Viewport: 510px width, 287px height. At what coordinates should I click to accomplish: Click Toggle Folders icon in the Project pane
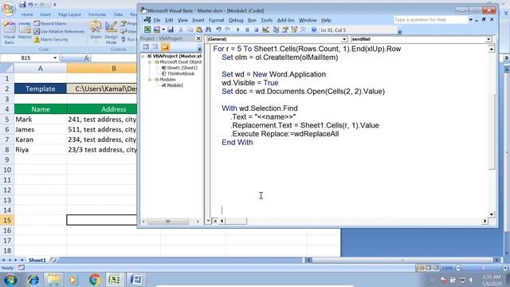(x=165, y=47)
